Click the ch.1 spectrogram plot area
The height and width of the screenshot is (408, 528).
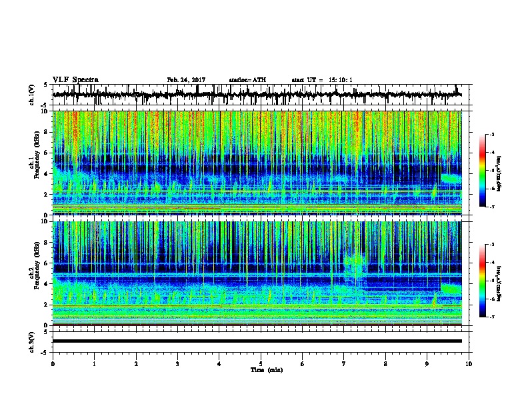point(257,163)
